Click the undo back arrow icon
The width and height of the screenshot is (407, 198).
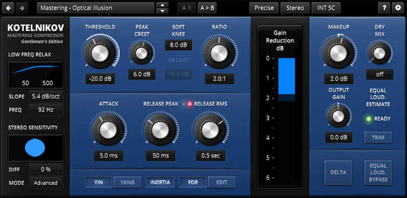coord(8,8)
